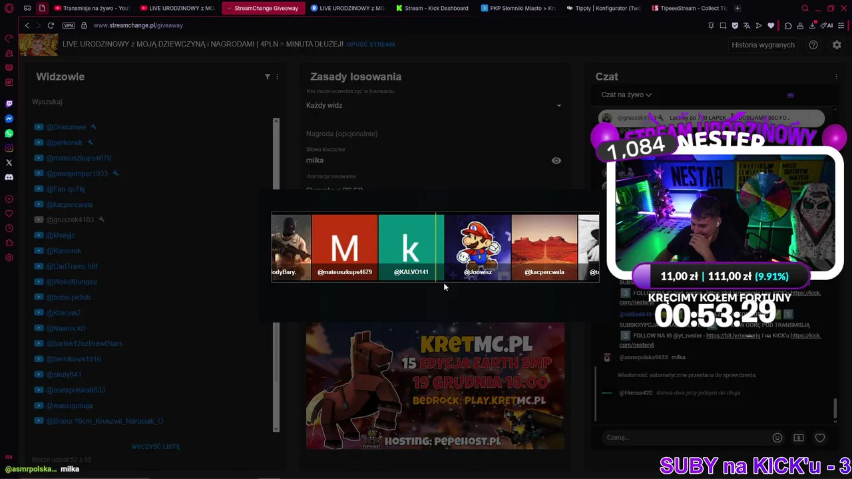Viewport: 852px width, 479px height.
Task: Open sidebar extensions cube icon
Action: (x=9, y=243)
